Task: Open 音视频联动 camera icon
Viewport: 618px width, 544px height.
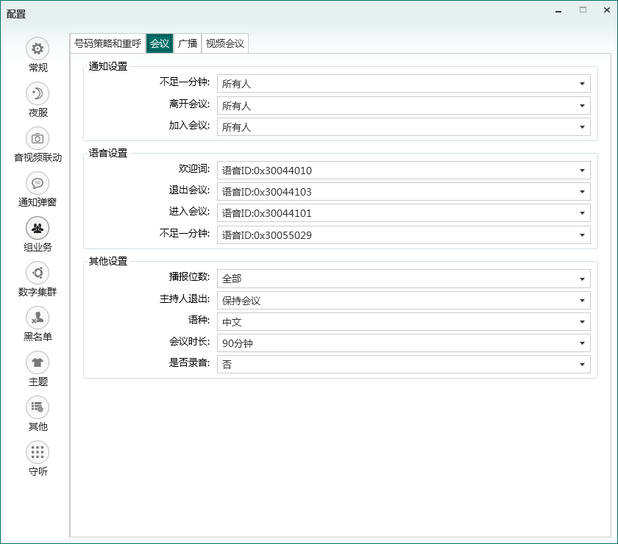Action: [x=38, y=138]
